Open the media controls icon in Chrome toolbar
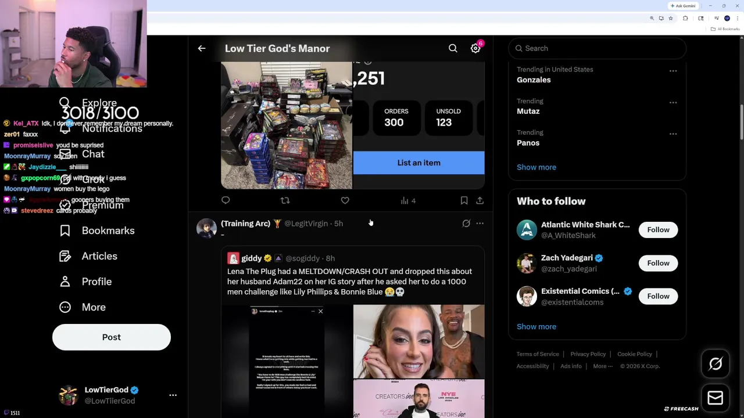The height and width of the screenshot is (418, 744). point(717,19)
